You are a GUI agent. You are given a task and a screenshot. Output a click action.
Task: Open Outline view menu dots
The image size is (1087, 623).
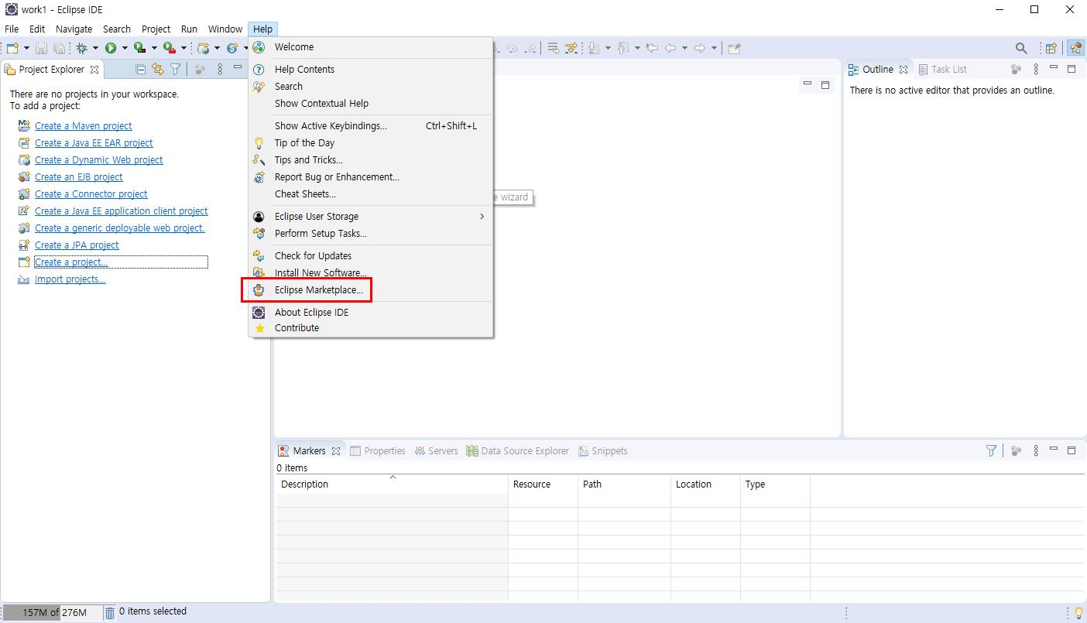pyautogui.click(x=1035, y=70)
